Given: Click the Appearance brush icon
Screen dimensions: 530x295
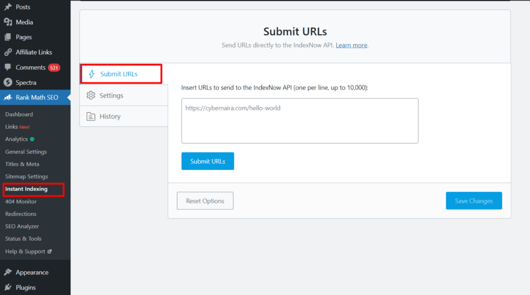Looking at the screenshot, I should [x=8, y=272].
